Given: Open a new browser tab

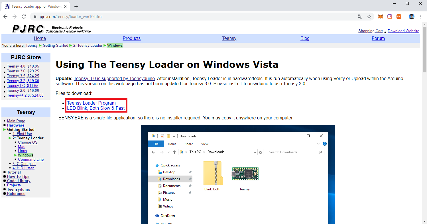Looking at the screenshot, I should click(76, 7).
